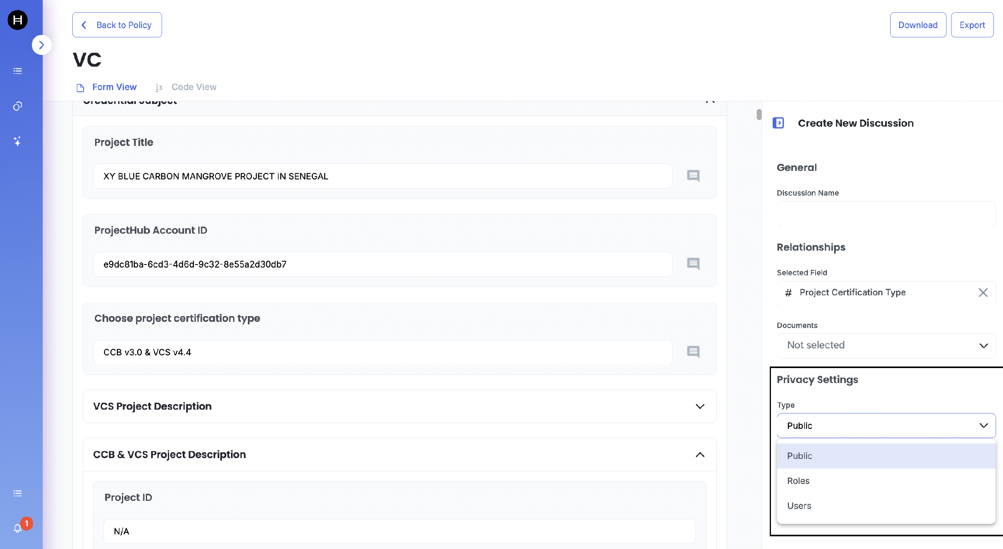Click the linked circles sidebar icon

click(18, 106)
